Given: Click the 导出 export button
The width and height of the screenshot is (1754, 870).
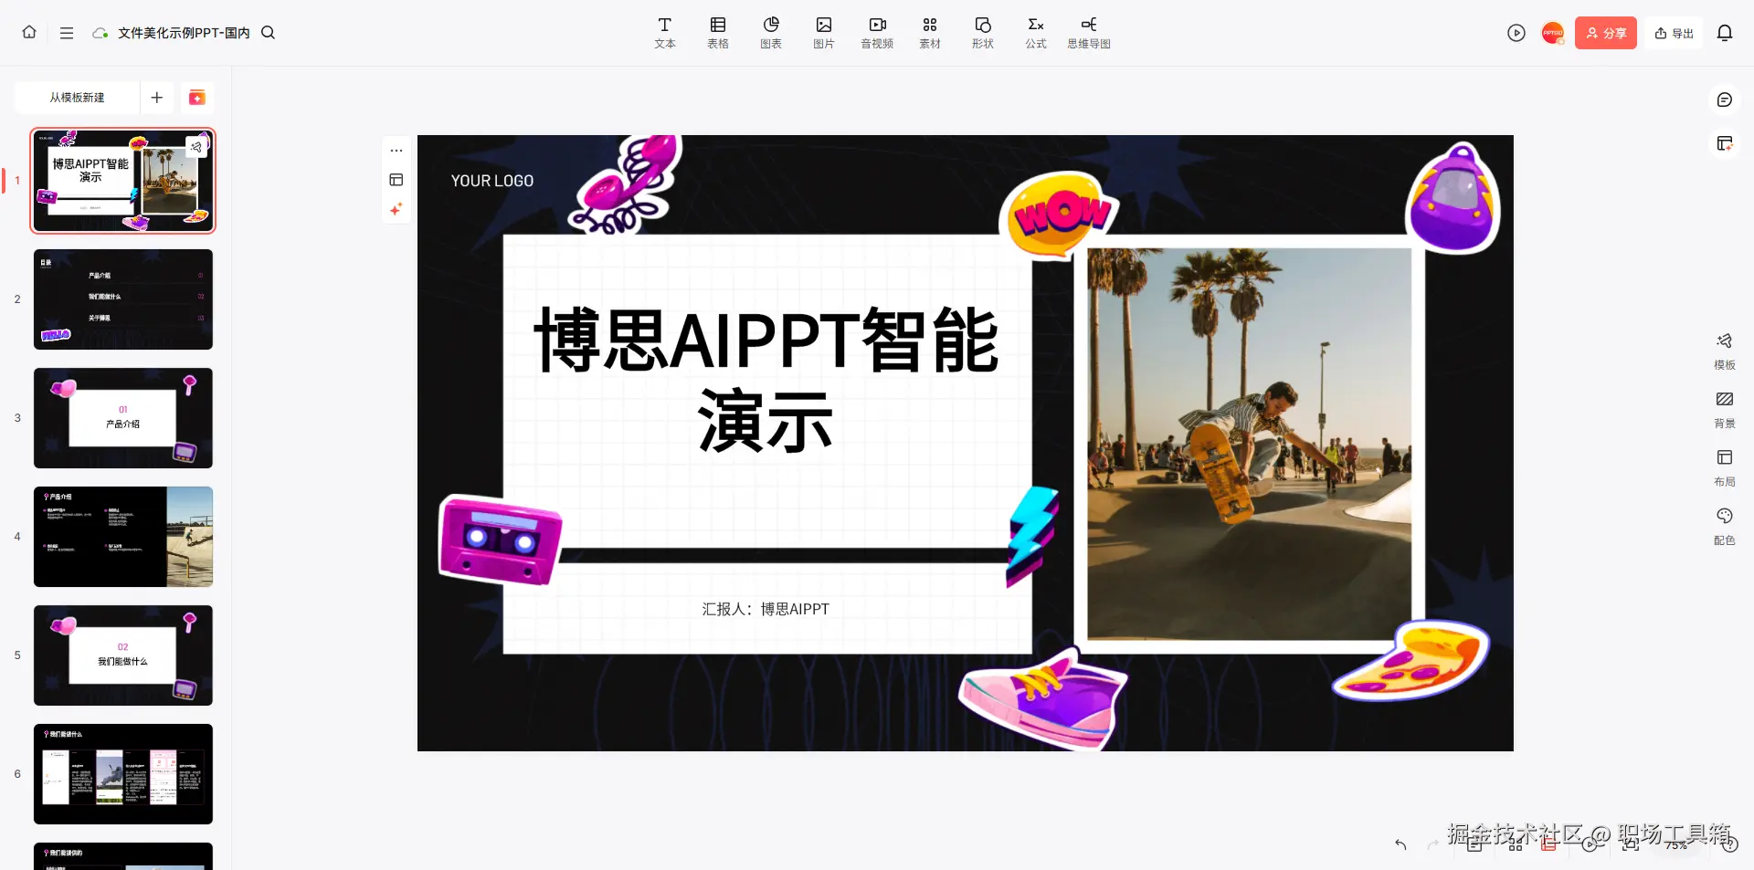Looking at the screenshot, I should [1675, 33].
